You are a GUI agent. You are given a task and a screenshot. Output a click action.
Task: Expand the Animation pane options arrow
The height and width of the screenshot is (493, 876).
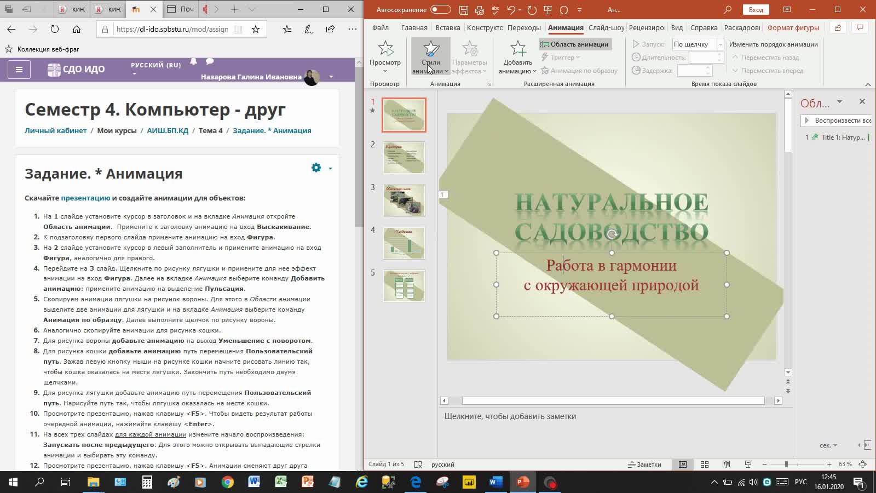(x=839, y=102)
